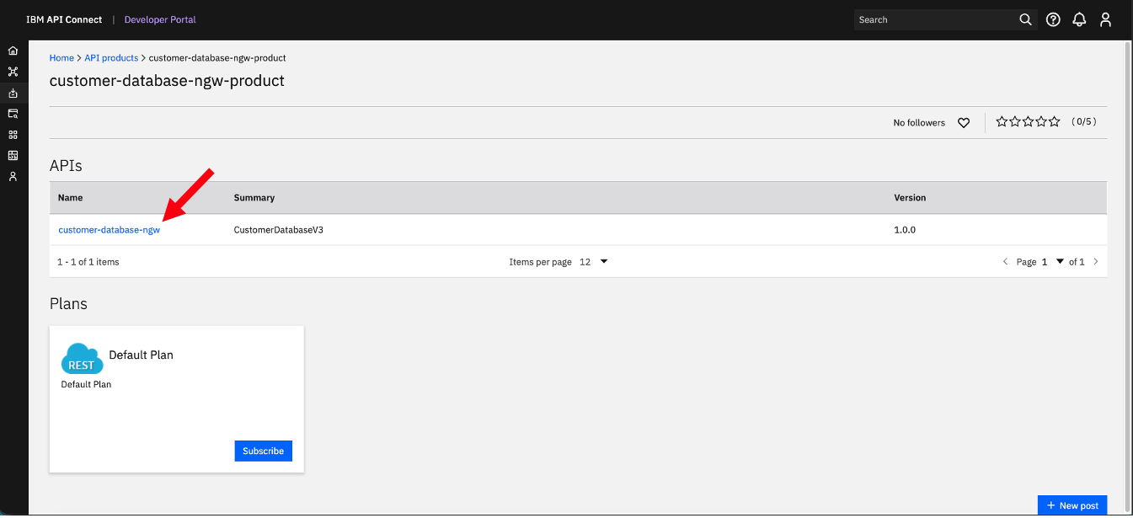Go to next page chevron
1133x518 pixels.
1096,262
